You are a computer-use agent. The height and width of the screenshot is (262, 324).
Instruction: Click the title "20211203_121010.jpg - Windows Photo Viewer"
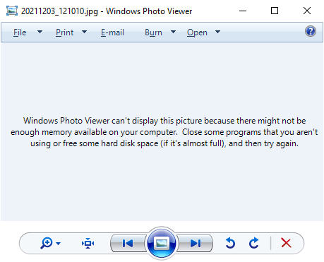point(107,11)
